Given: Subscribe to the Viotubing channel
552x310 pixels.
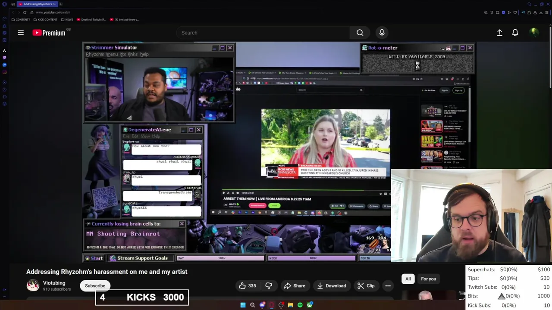Looking at the screenshot, I should coord(95,285).
